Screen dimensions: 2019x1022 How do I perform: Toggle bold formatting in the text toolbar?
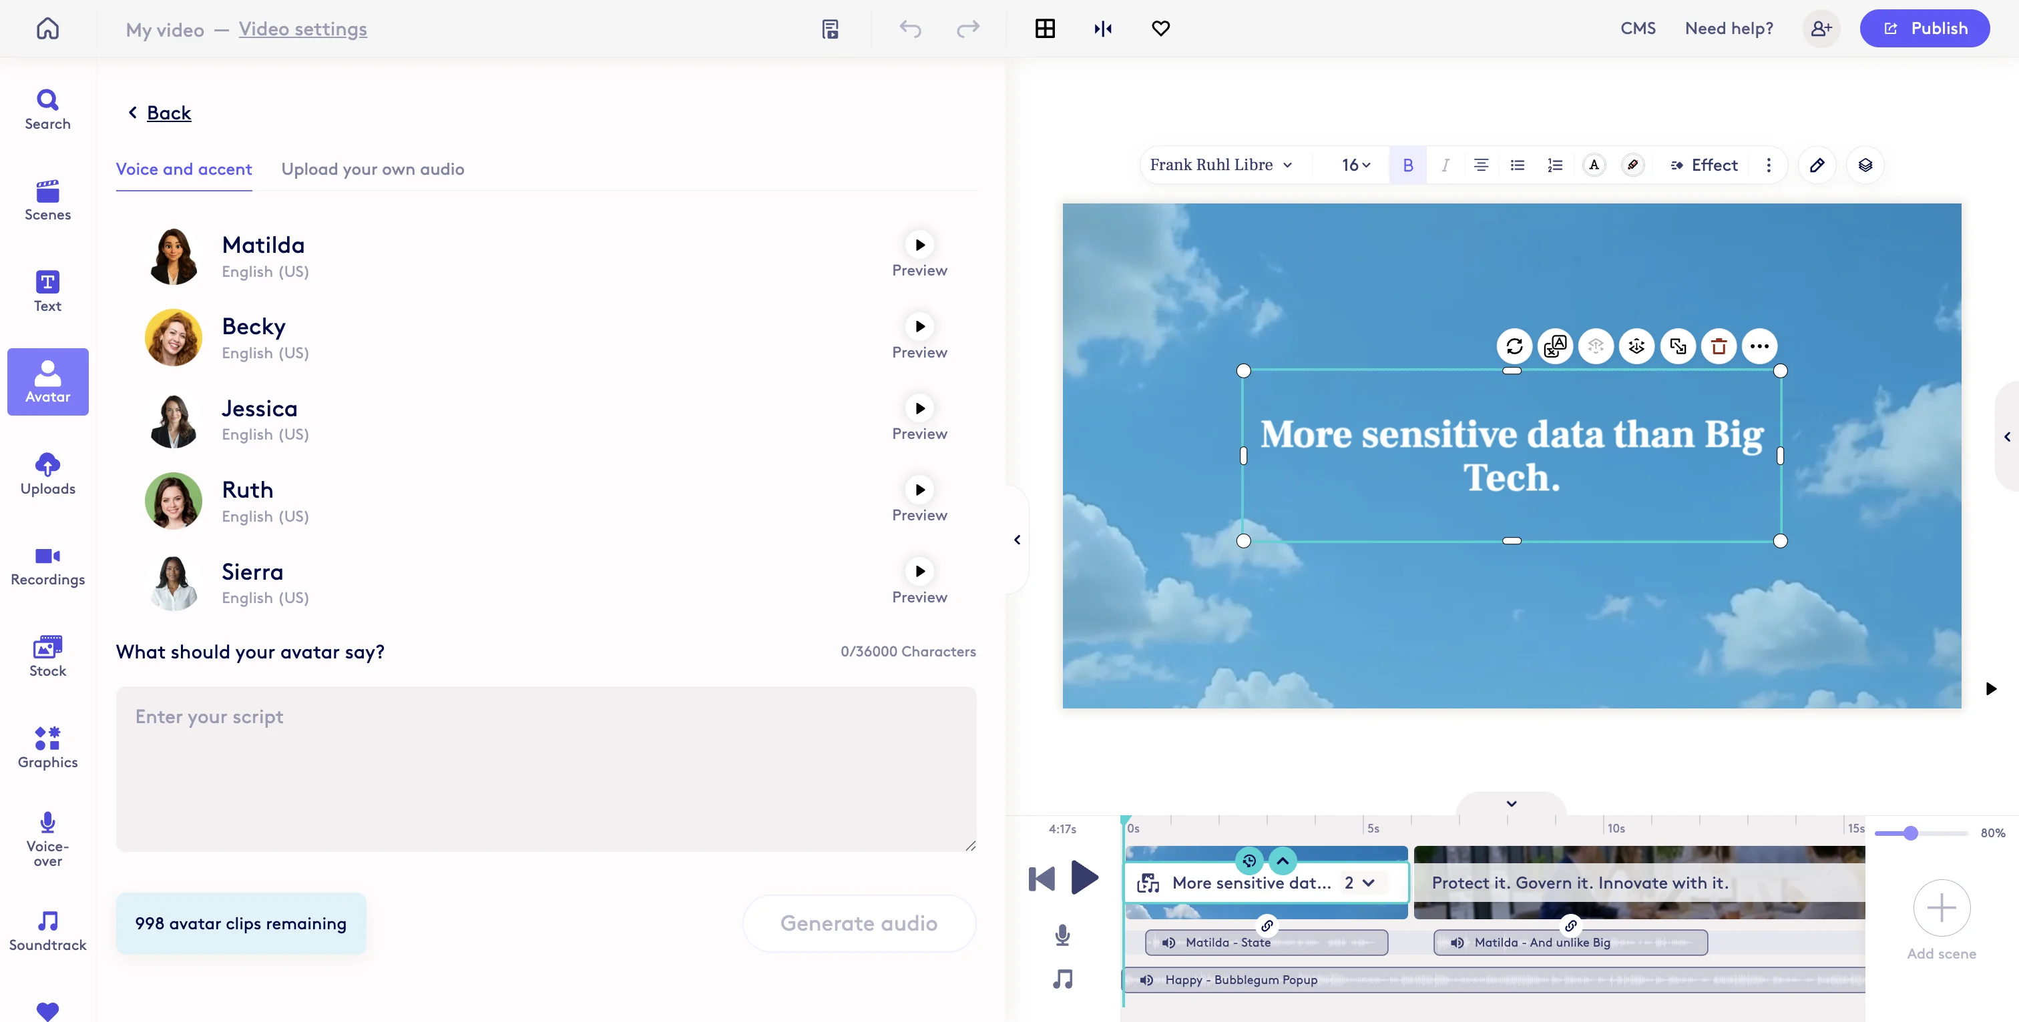pyautogui.click(x=1407, y=165)
